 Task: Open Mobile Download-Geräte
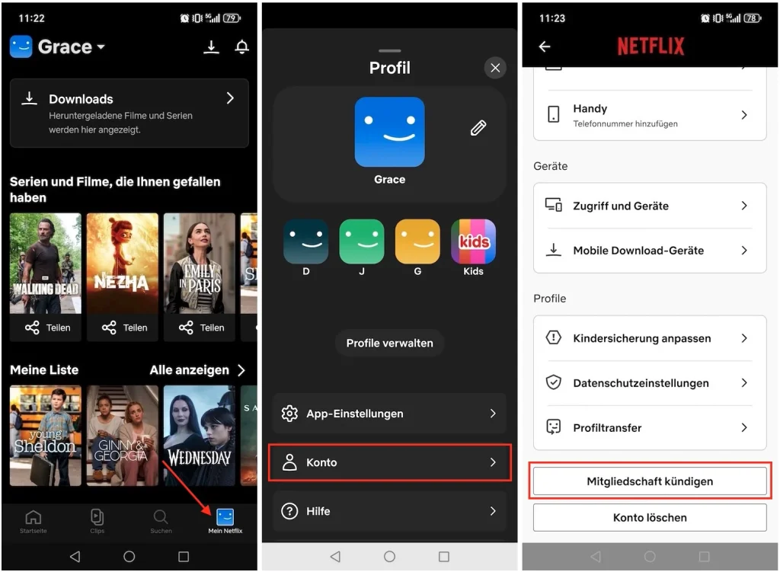pos(650,250)
